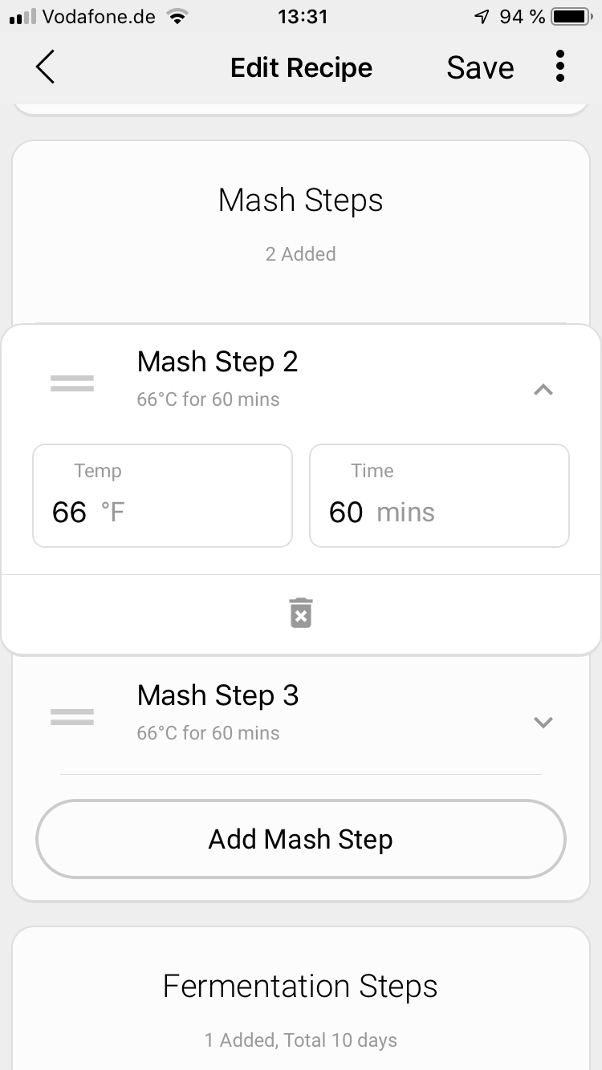The width and height of the screenshot is (602, 1070).
Task: Tap the Edit Recipe title
Action: point(301,68)
